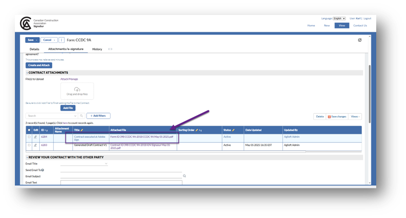The image size is (406, 218).
Task: Click the edit pencil icon for record 6283
Action: click(35, 145)
